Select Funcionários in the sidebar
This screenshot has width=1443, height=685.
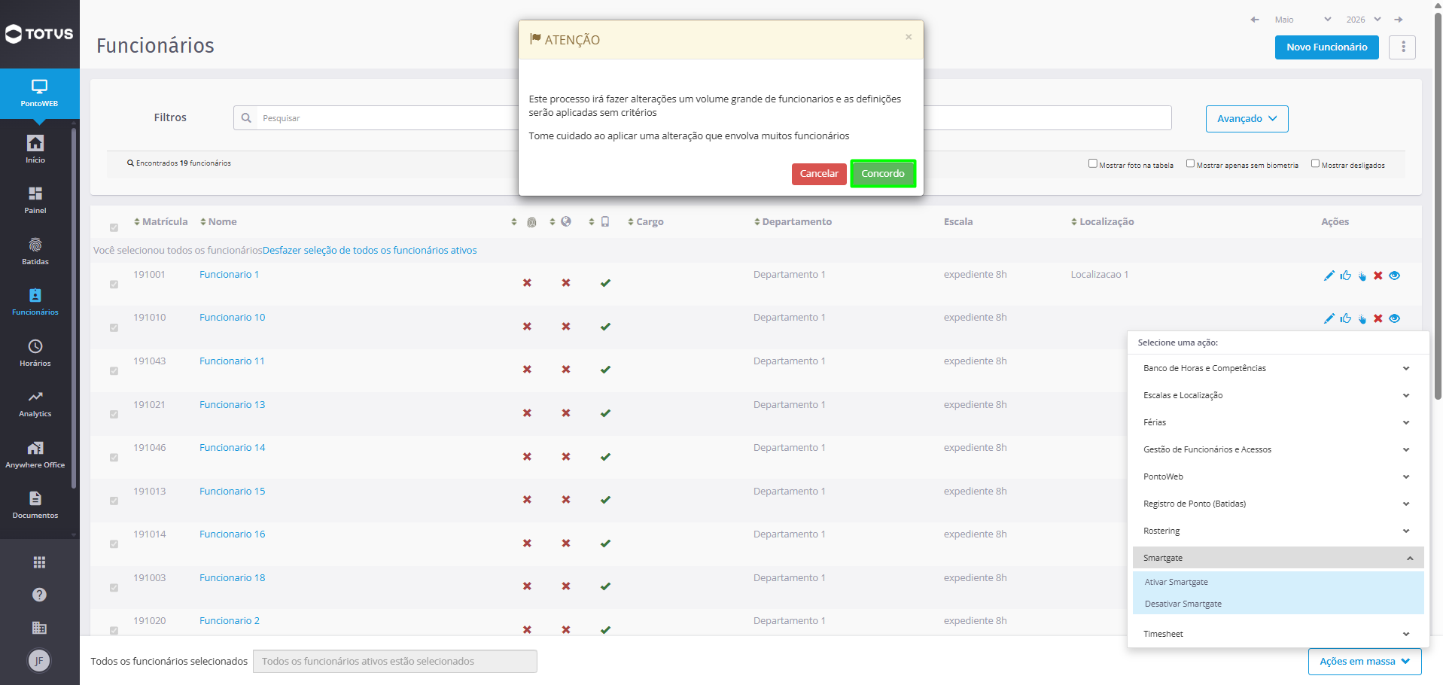click(35, 301)
